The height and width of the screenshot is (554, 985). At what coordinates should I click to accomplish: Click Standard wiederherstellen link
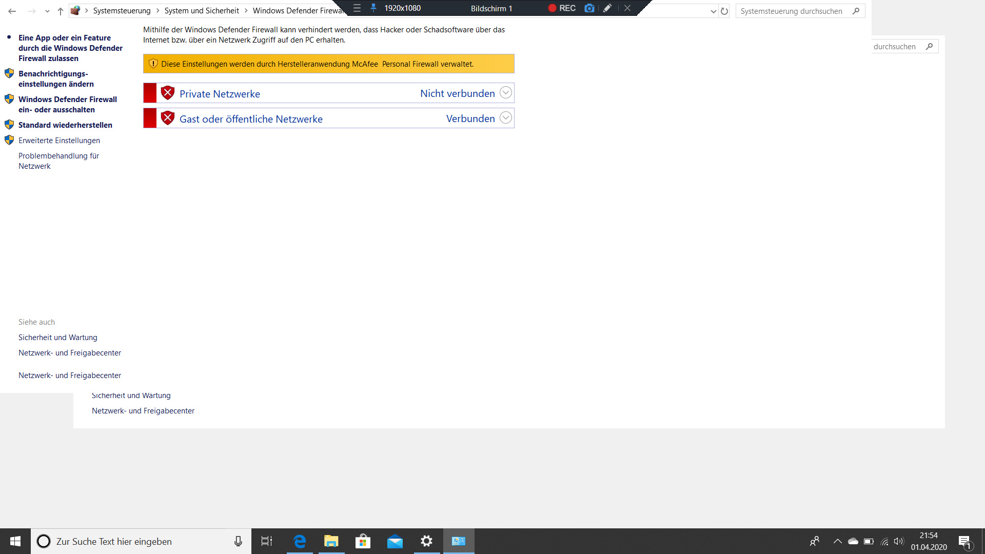click(65, 125)
